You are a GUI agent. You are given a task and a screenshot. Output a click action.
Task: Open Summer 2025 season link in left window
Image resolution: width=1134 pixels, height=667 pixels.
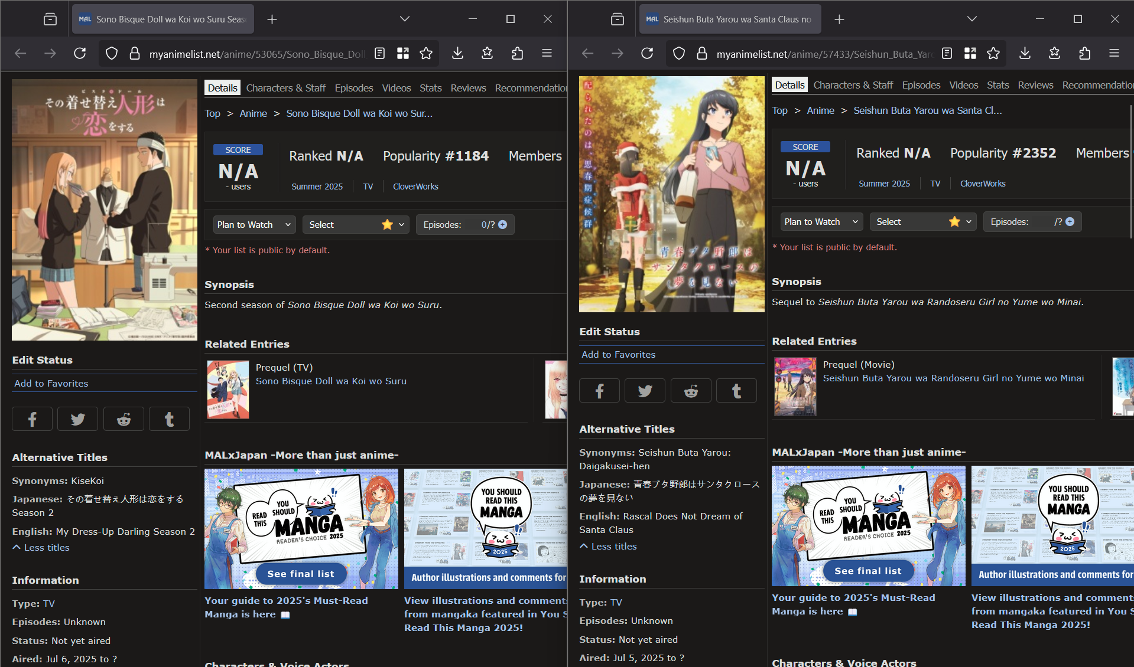point(317,187)
